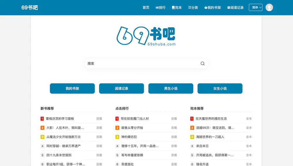The width and height of the screenshot is (293, 166).
Task: Click yellow rank 3 badge beside 从魔法少女开始独断万古
Action: [42, 137]
